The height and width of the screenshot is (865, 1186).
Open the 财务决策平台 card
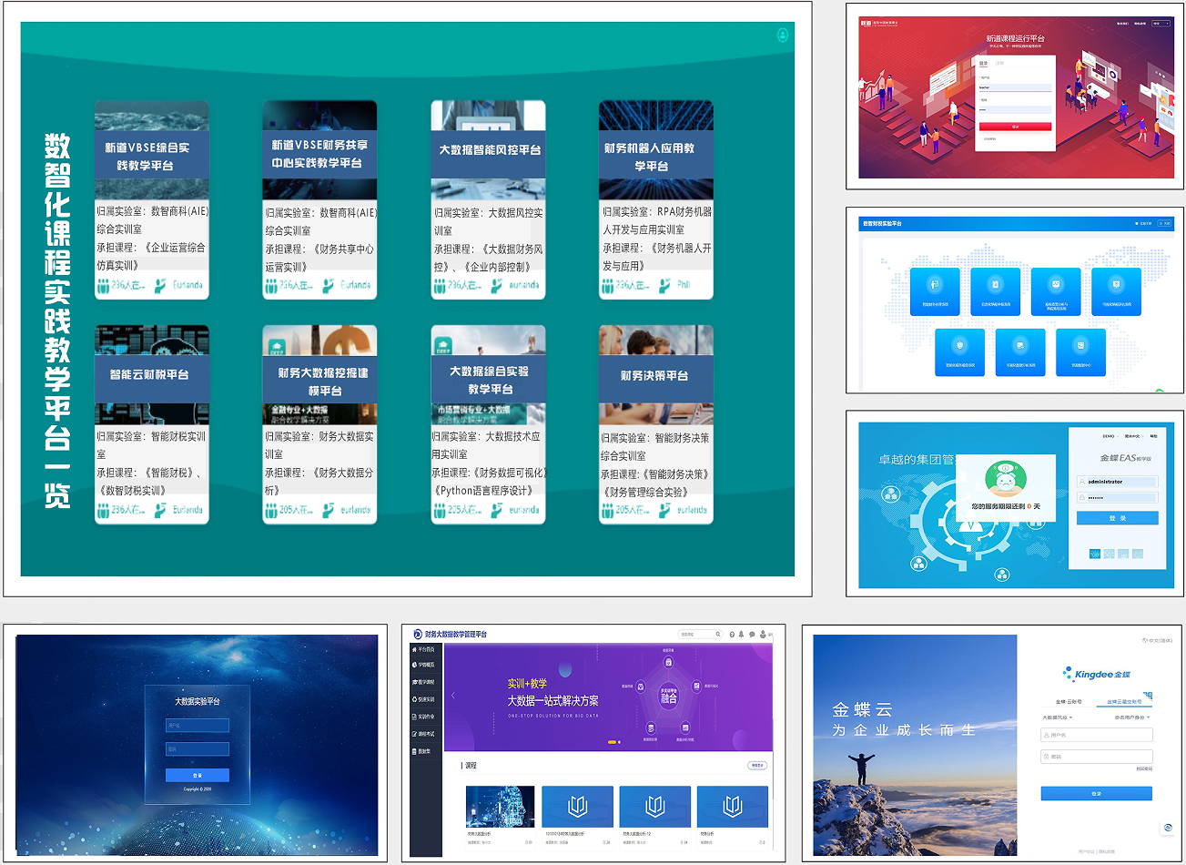(655, 424)
